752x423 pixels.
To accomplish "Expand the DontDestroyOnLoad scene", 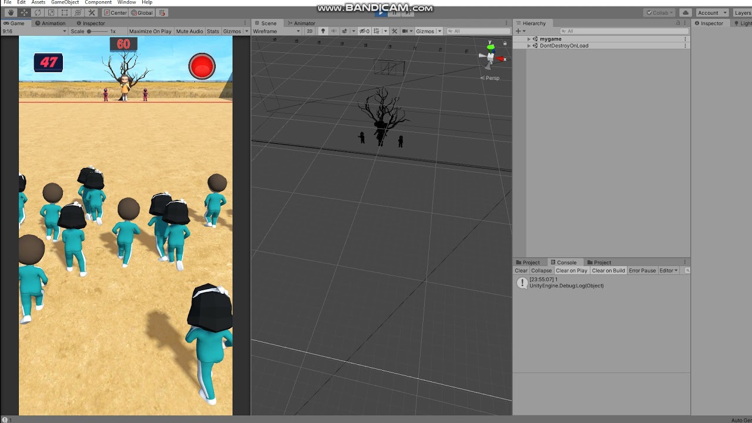I will click(x=529, y=45).
